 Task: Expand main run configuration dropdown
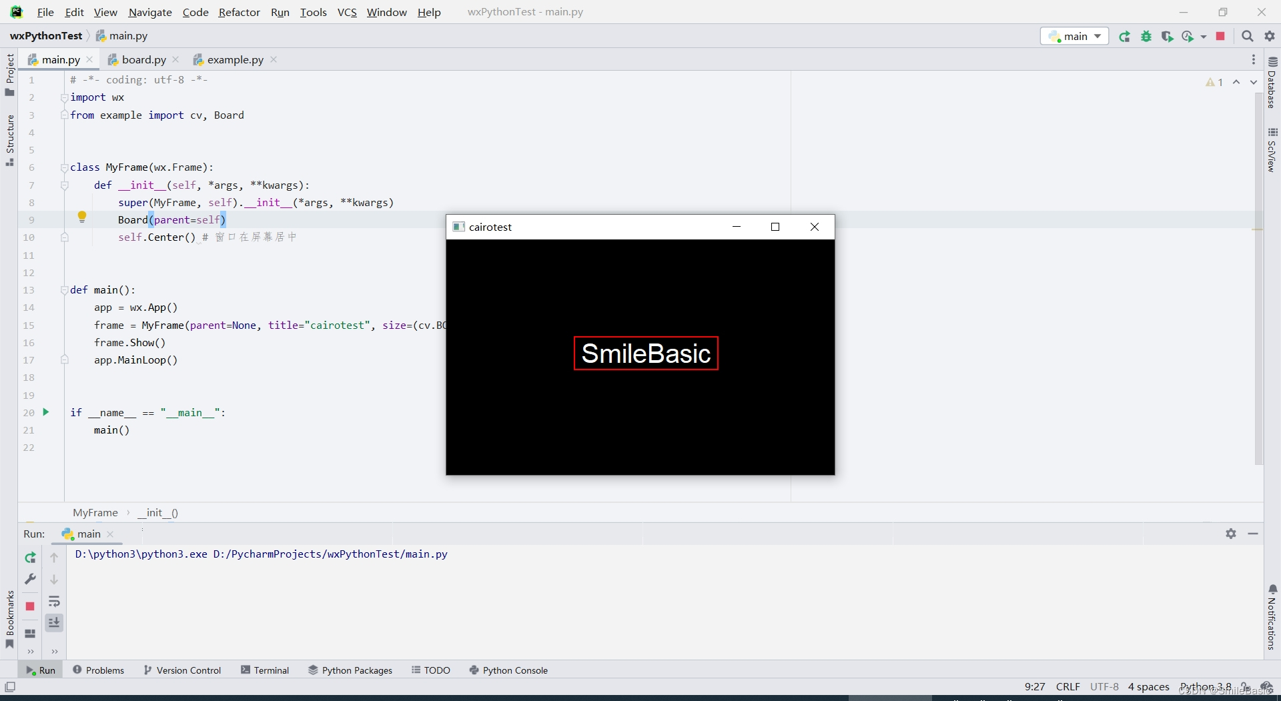click(1074, 36)
